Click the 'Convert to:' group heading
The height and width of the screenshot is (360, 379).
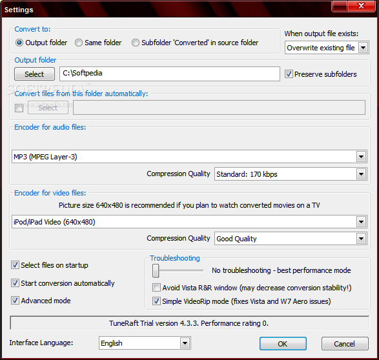(x=33, y=29)
